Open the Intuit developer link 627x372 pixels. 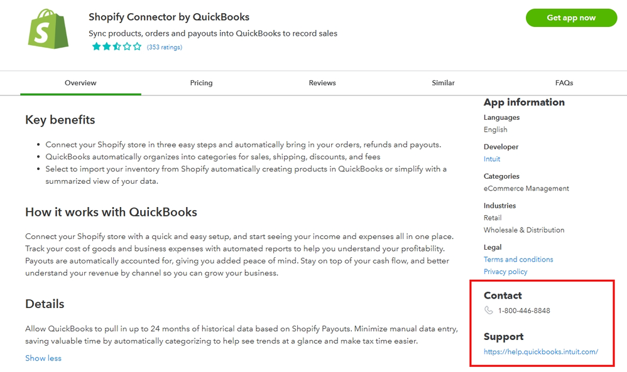tap(492, 159)
